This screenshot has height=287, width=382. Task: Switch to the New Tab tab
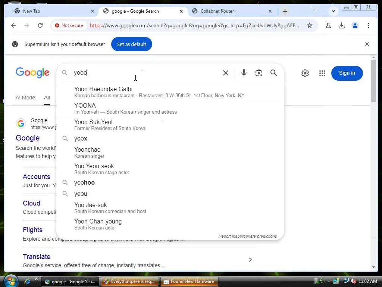(54, 11)
